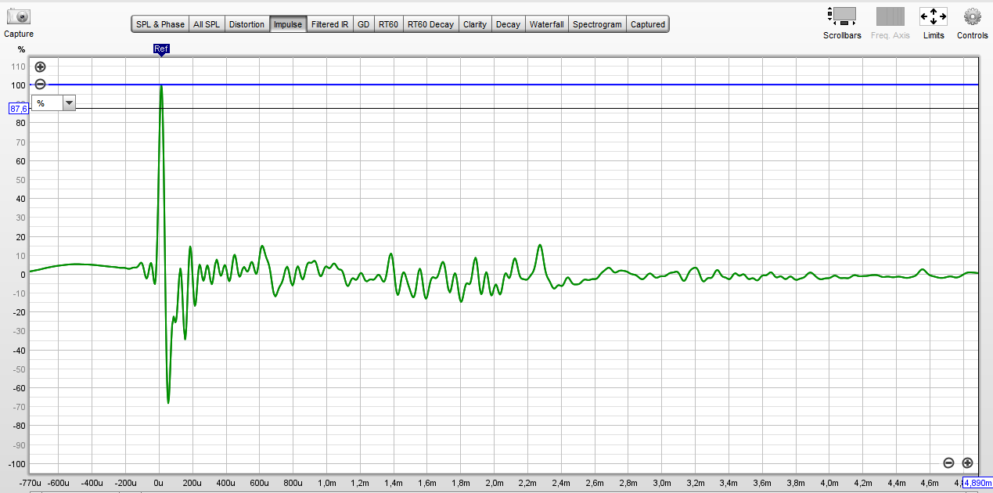Zoom in vertical axis with top plus icon
Viewport: 993px width, 493px height.
point(41,67)
